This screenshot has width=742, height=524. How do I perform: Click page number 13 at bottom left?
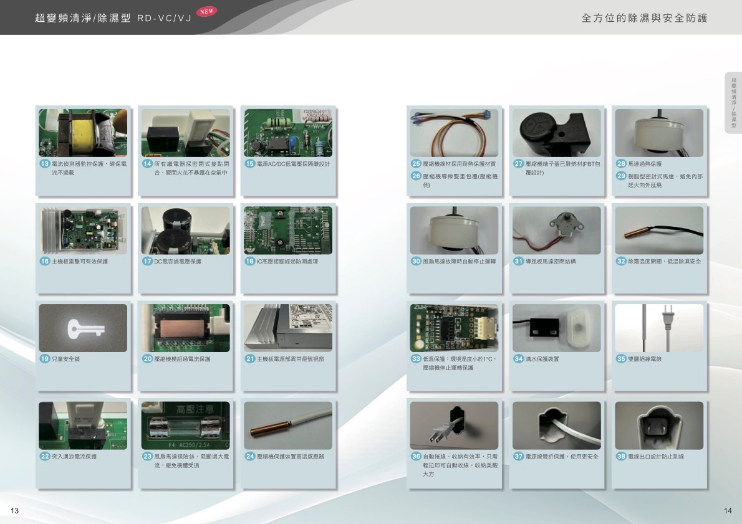point(14,511)
